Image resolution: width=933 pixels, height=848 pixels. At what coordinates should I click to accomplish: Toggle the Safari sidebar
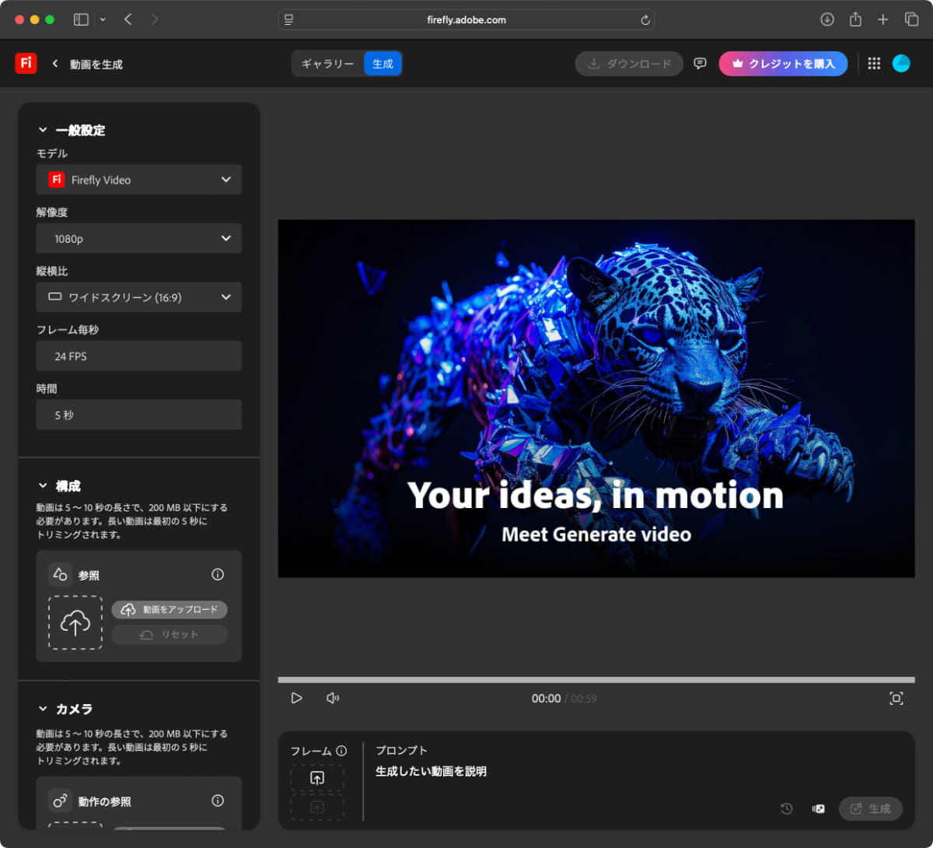pyautogui.click(x=81, y=19)
